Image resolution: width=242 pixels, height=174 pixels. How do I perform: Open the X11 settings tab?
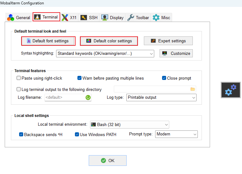click(x=69, y=18)
